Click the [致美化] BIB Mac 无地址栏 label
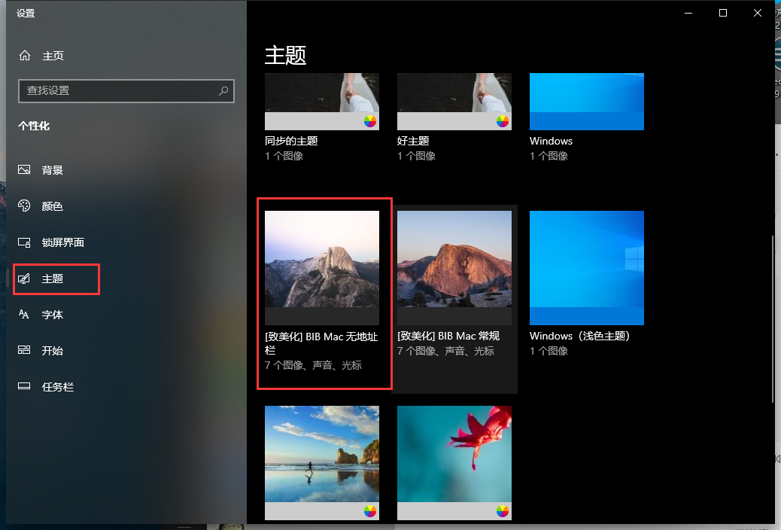 [321, 343]
